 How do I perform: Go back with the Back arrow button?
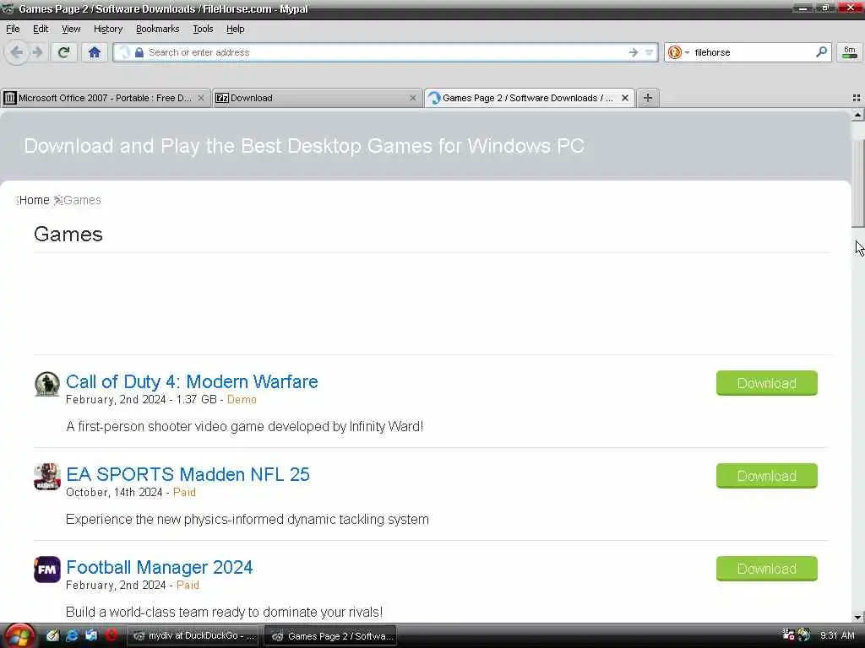(17, 52)
